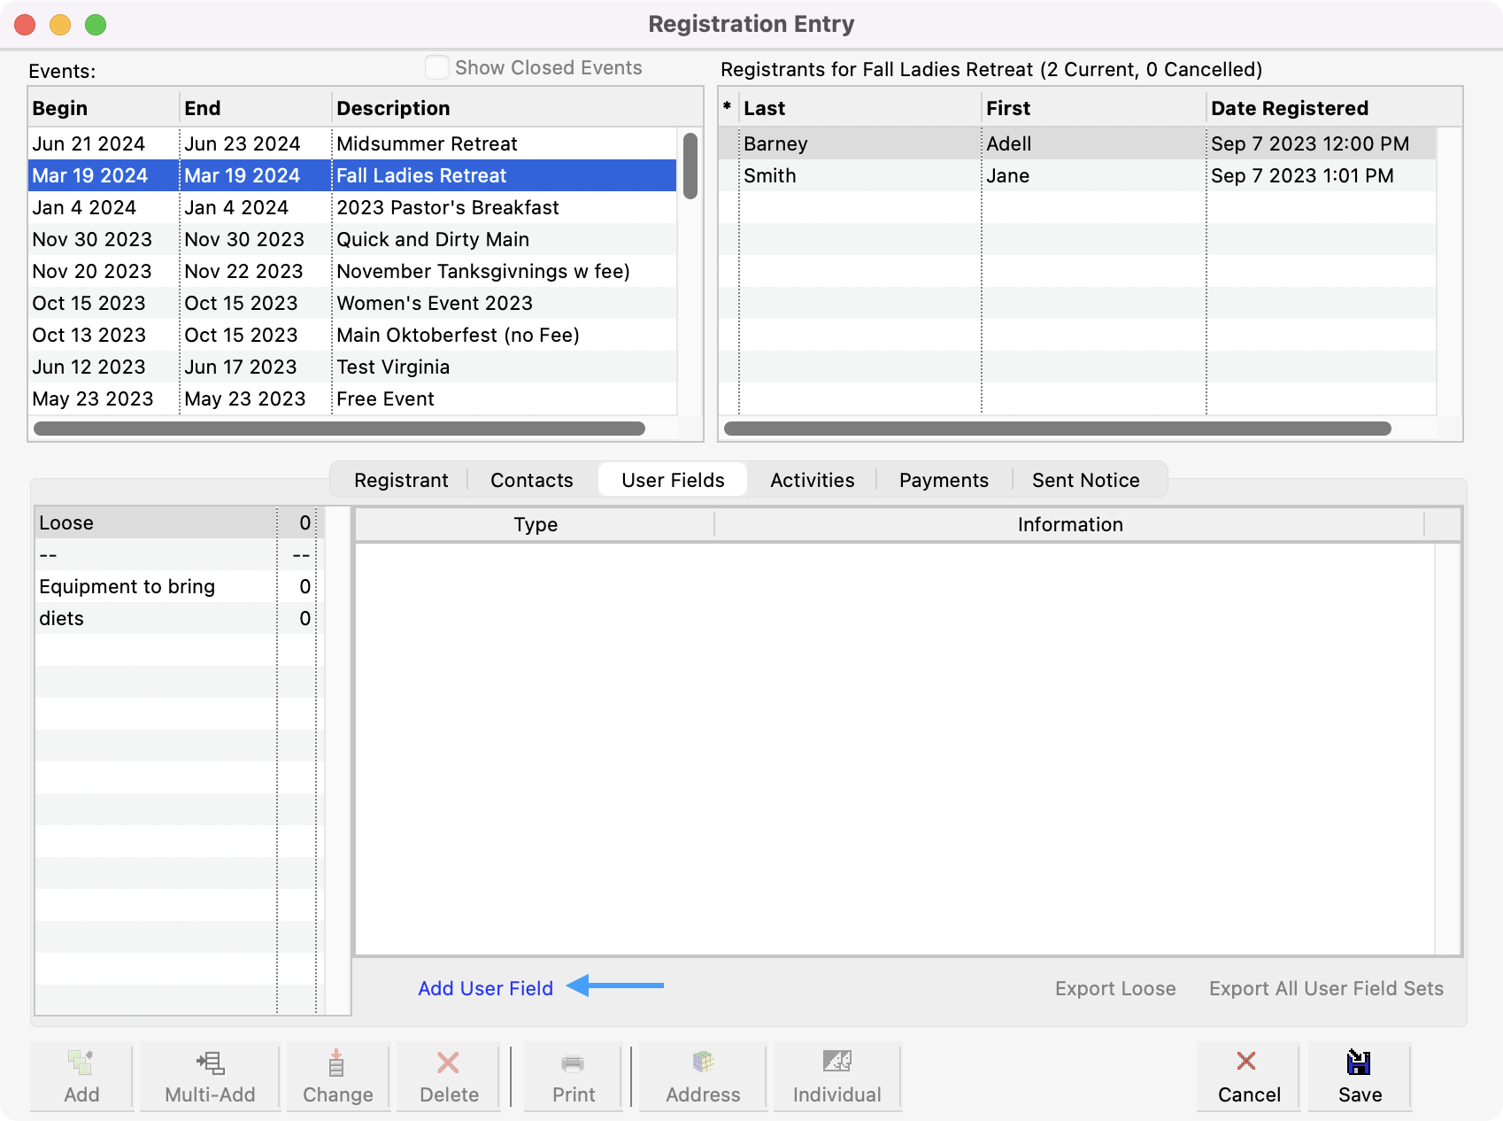The image size is (1503, 1121).
Task: Click the registrants horizontal scrollbar
Action: pos(1057,429)
